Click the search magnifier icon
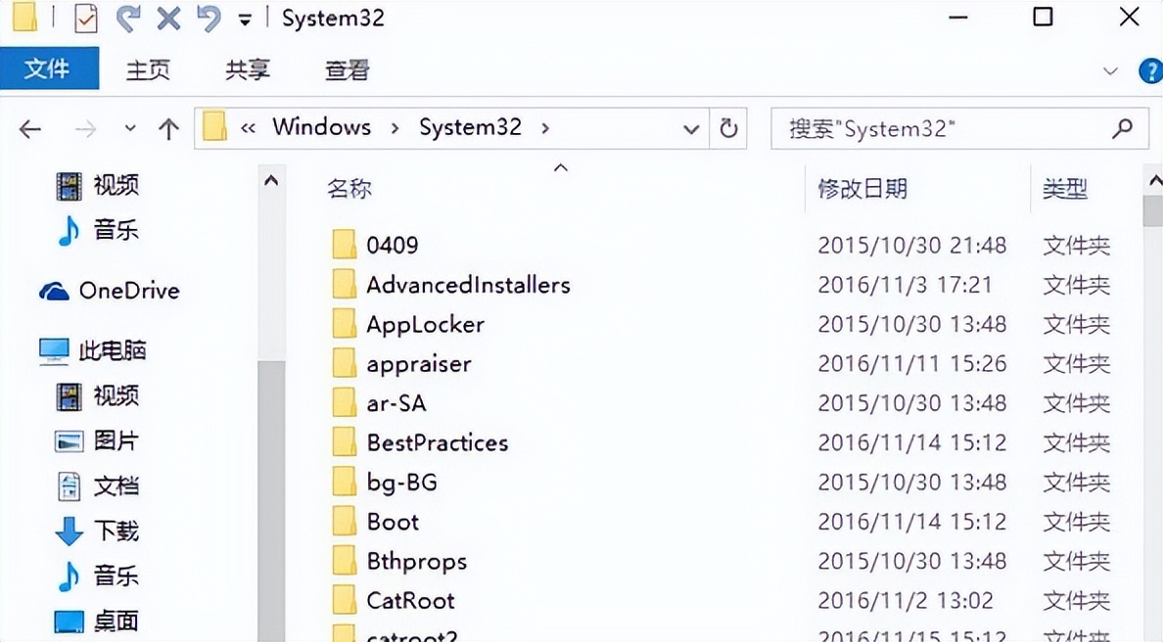The image size is (1163, 642). (1122, 128)
